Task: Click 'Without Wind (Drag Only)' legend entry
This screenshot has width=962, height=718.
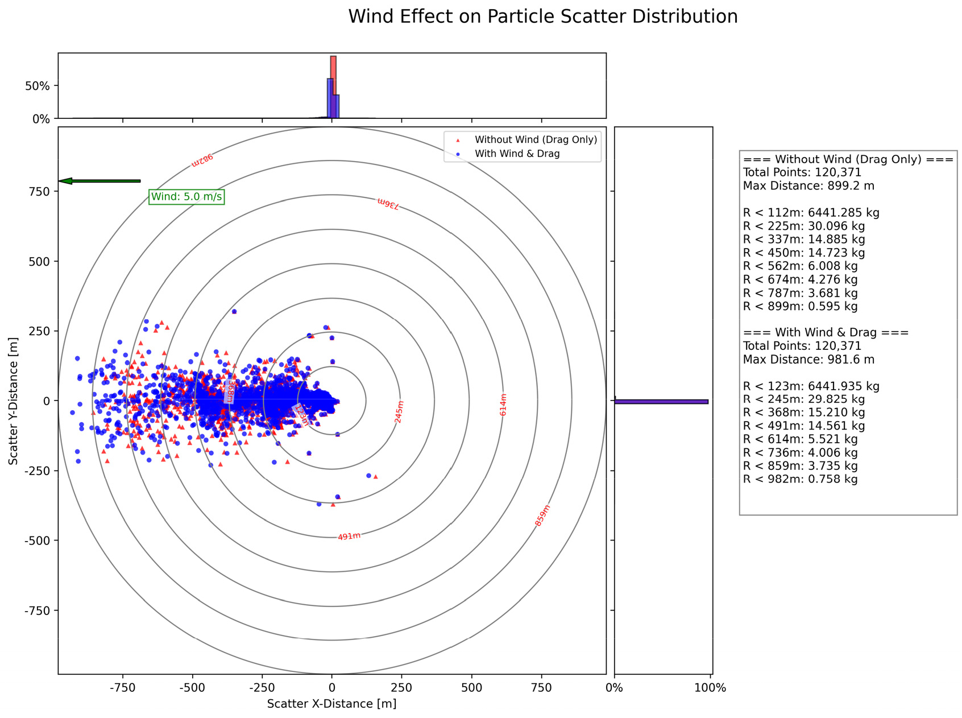Action: pos(536,140)
